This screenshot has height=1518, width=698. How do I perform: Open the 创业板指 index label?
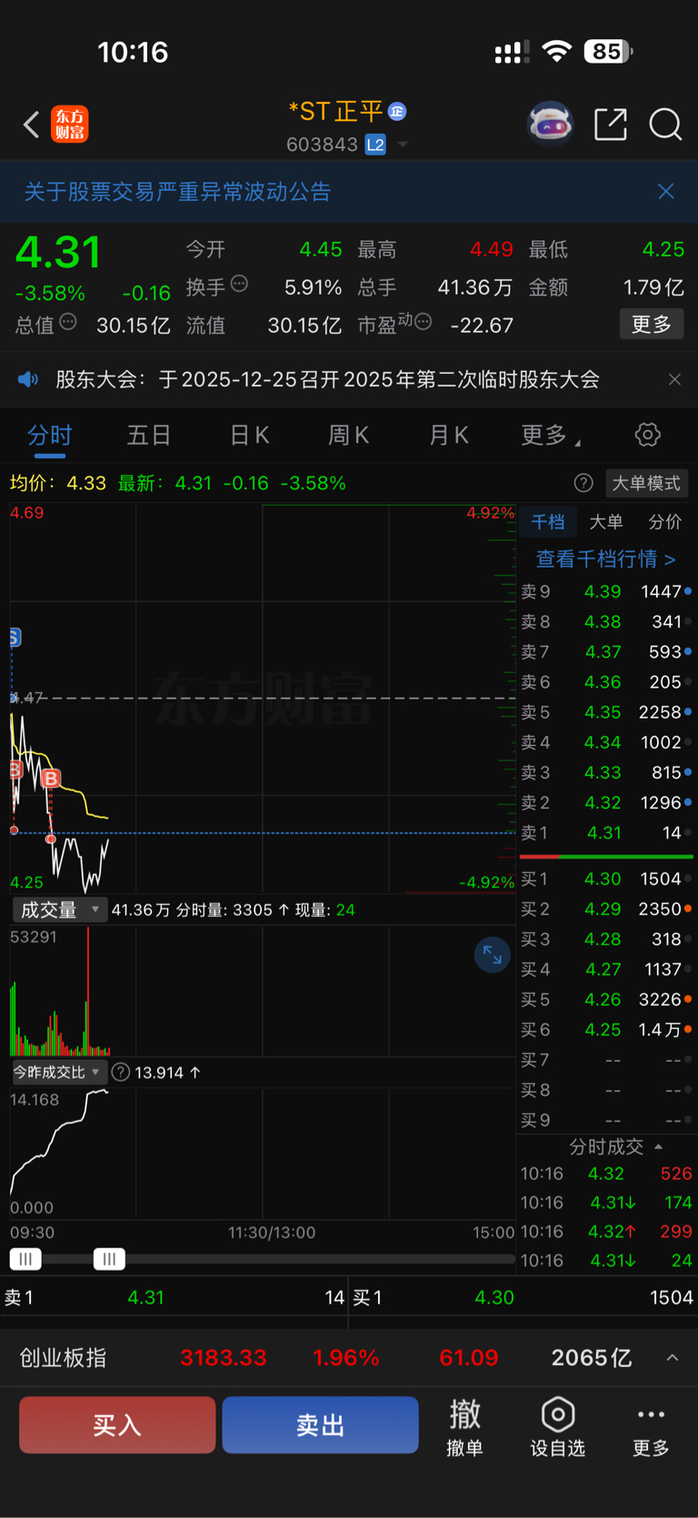(x=64, y=1358)
